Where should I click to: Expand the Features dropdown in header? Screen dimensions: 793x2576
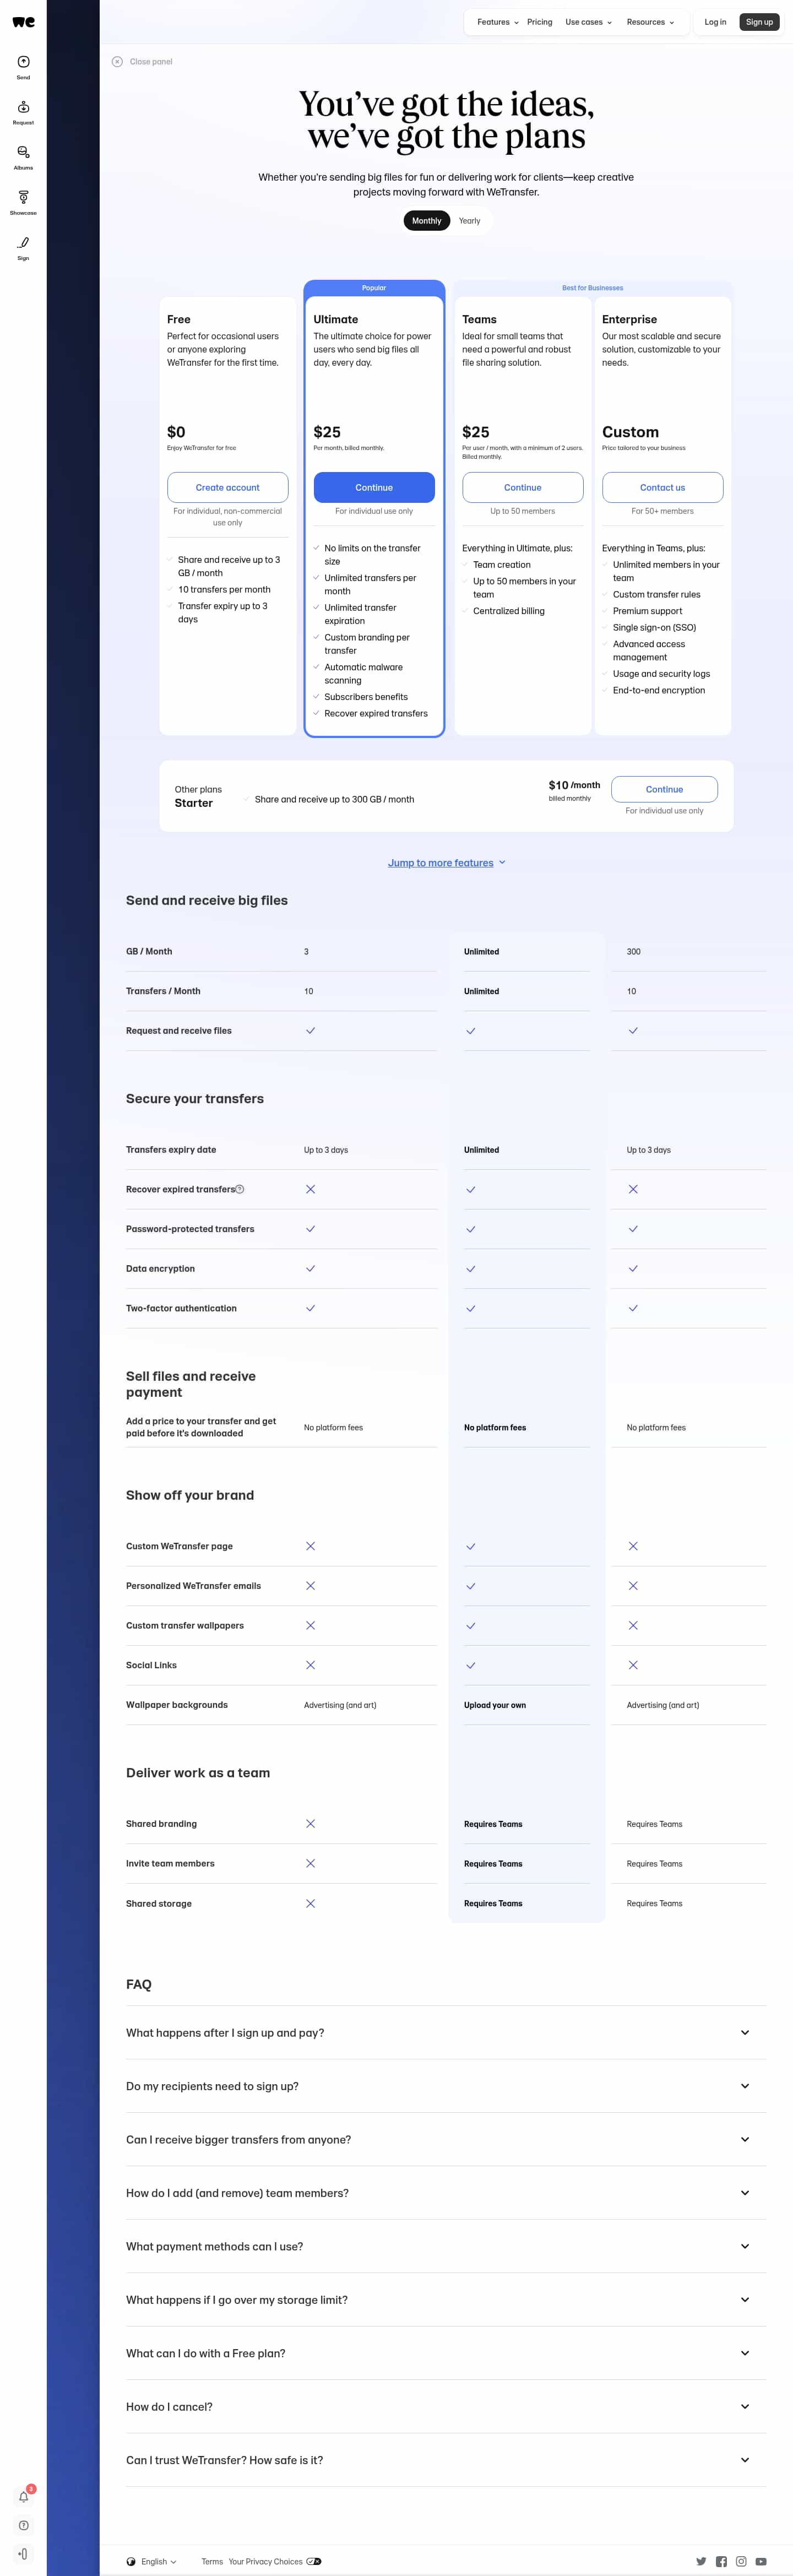point(497,22)
